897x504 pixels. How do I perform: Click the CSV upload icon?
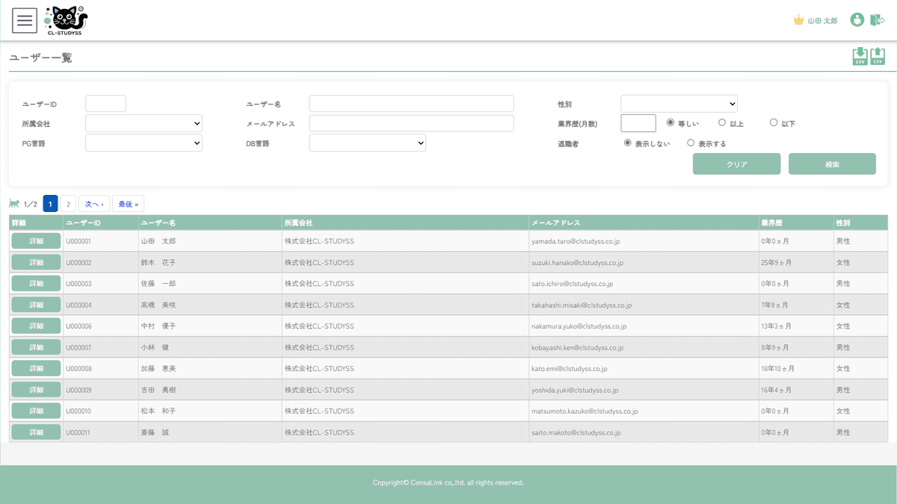coord(878,57)
